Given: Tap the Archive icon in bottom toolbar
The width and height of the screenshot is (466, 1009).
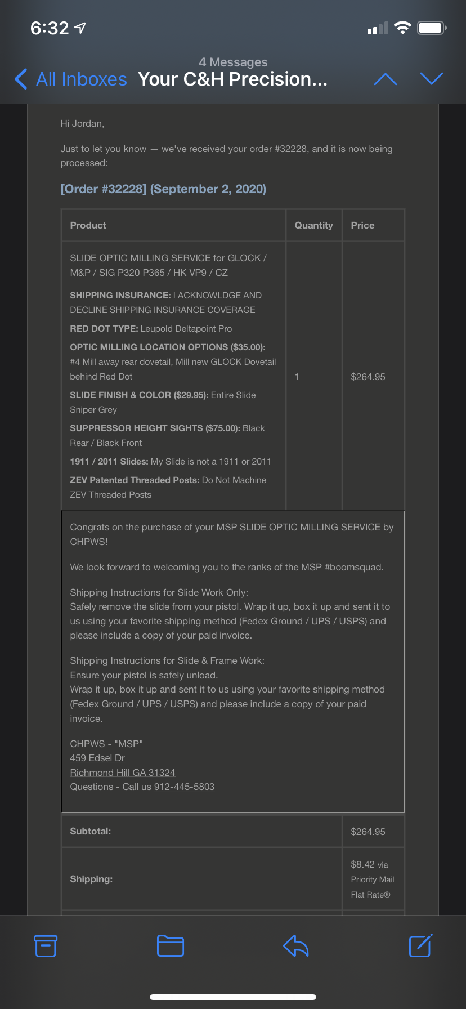Looking at the screenshot, I should [46, 946].
